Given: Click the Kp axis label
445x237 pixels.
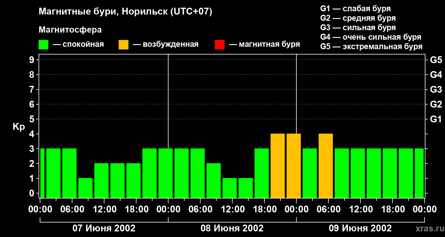Looking at the screenshot, I should 19,127.
